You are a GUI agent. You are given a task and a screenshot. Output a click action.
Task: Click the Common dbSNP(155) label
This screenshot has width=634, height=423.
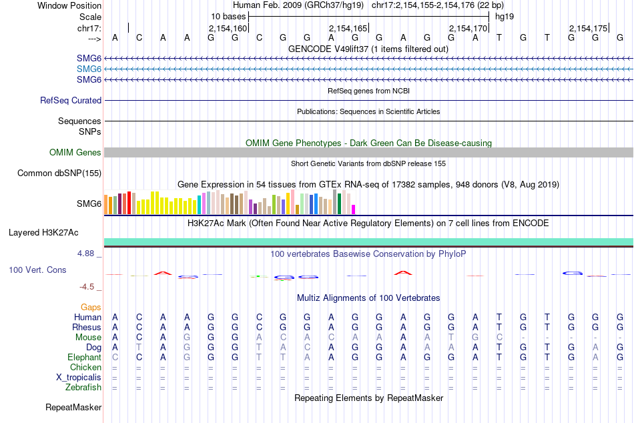coord(59,173)
